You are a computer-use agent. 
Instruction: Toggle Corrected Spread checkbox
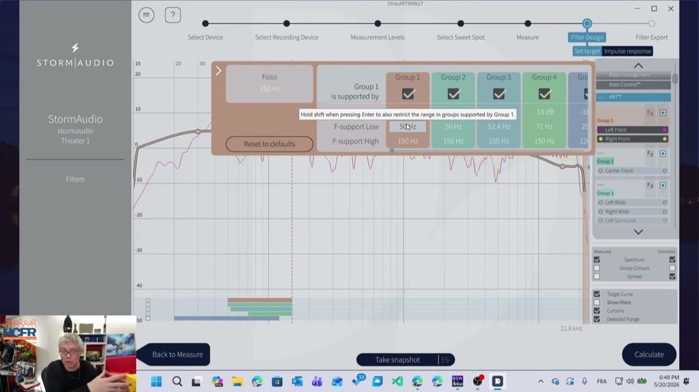[x=672, y=277]
